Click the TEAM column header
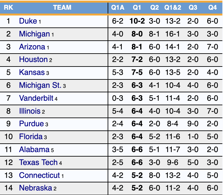Viewport: 223px width, 195px height. coord(62,7)
